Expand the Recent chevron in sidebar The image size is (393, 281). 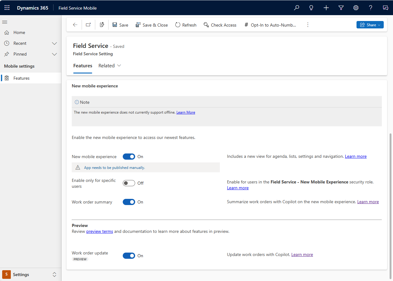pyautogui.click(x=54, y=43)
